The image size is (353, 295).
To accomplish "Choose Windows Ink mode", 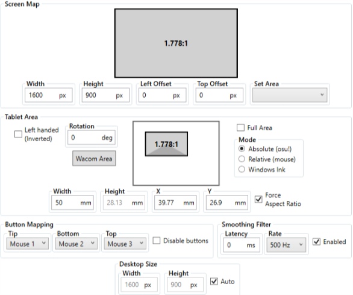I will coord(242,169).
